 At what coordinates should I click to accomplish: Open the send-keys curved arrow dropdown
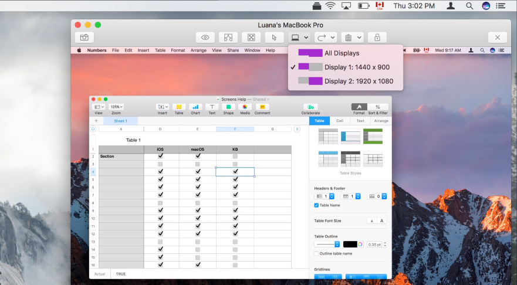326,38
